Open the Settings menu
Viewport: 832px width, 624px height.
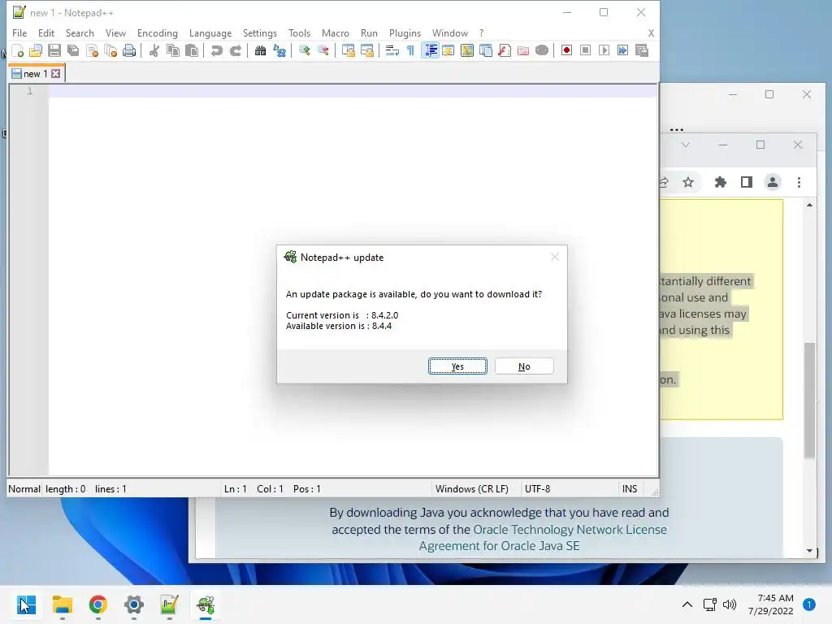[x=259, y=32]
